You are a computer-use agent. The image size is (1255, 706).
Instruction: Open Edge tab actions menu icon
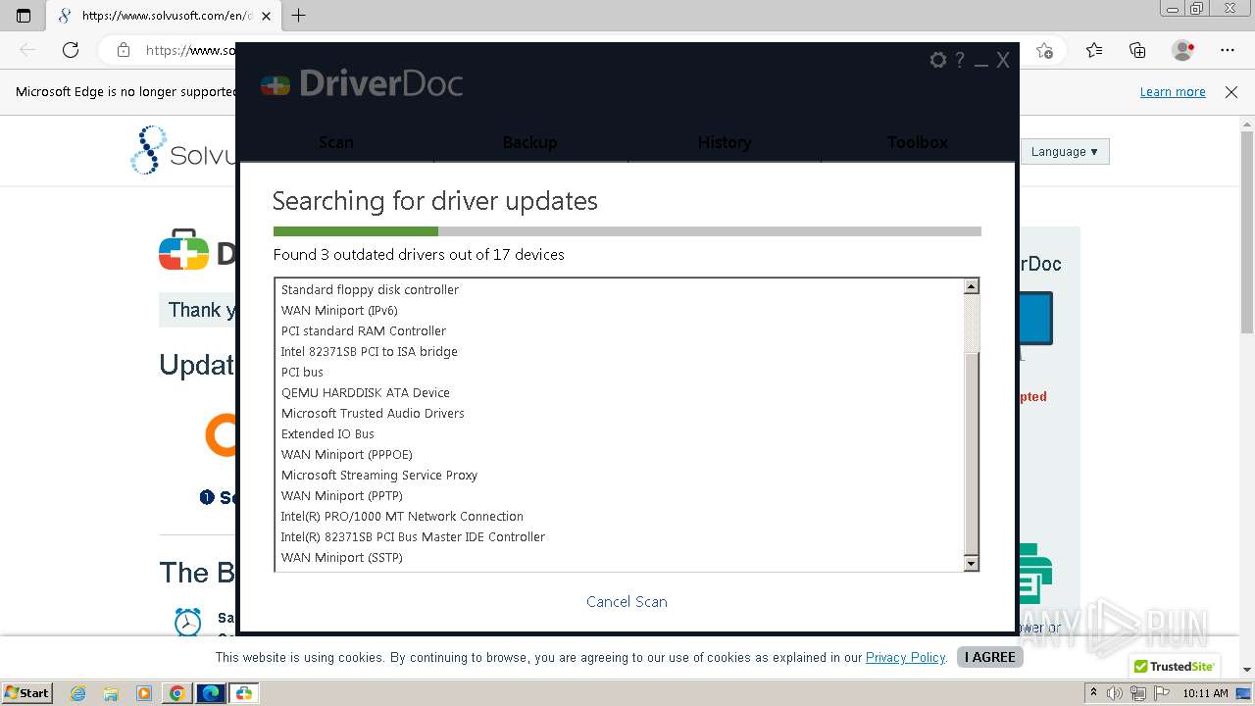click(x=24, y=16)
